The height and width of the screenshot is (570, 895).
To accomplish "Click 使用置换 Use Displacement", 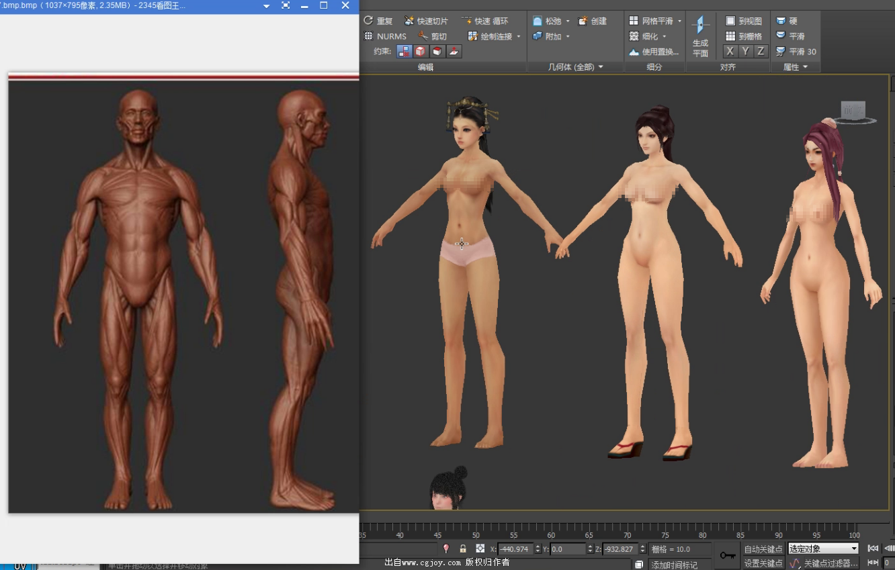I will (x=654, y=52).
